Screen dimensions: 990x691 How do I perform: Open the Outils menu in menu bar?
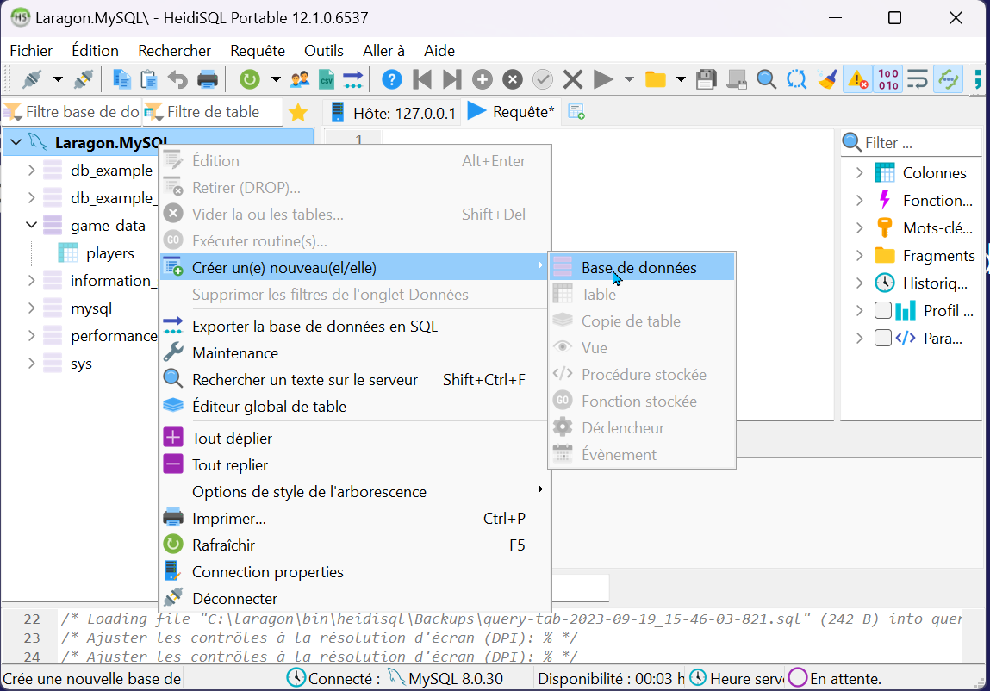pyautogui.click(x=323, y=51)
